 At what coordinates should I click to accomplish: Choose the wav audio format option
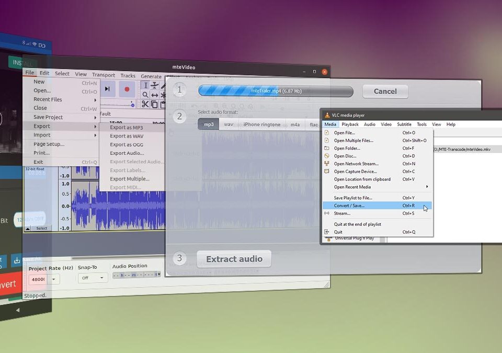(x=229, y=124)
